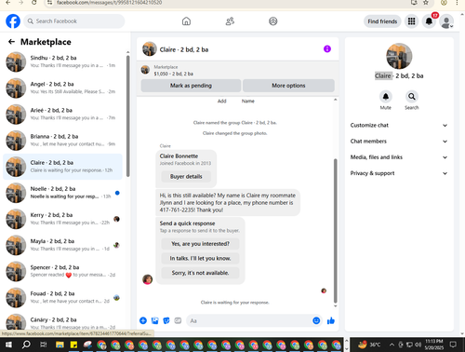Search in conversation magnifier icon
Viewport: 465px width, 352px height.
coord(412,97)
